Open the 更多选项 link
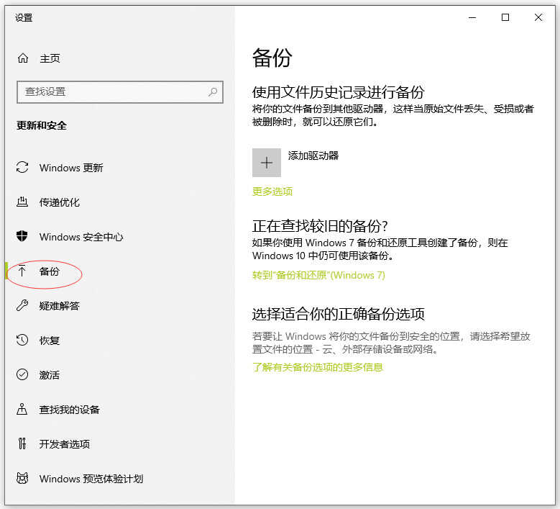560x509 pixels. pos(272,192)
